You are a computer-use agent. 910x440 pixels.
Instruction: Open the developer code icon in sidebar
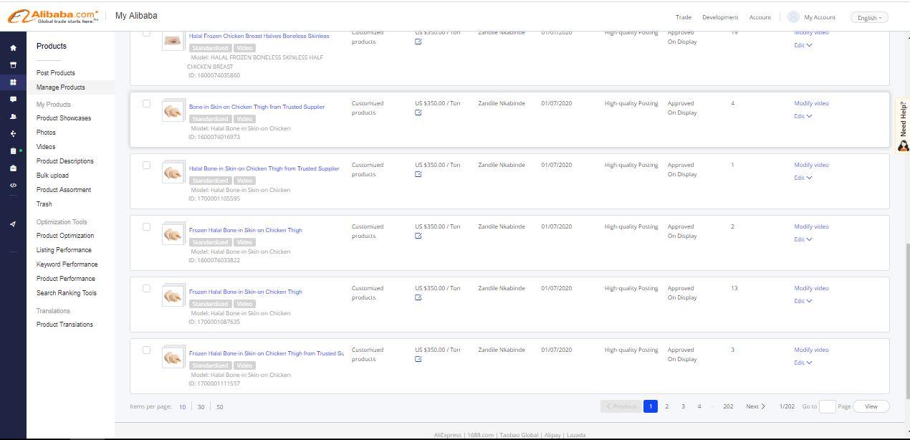point(13,185)
